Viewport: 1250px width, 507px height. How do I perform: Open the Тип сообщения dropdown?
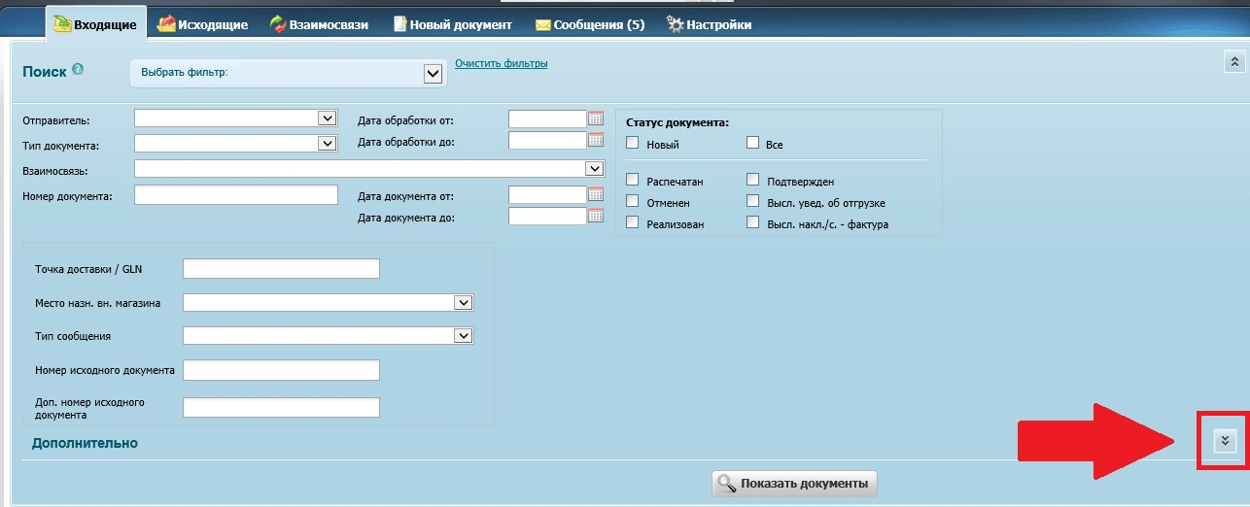[463, 336]
